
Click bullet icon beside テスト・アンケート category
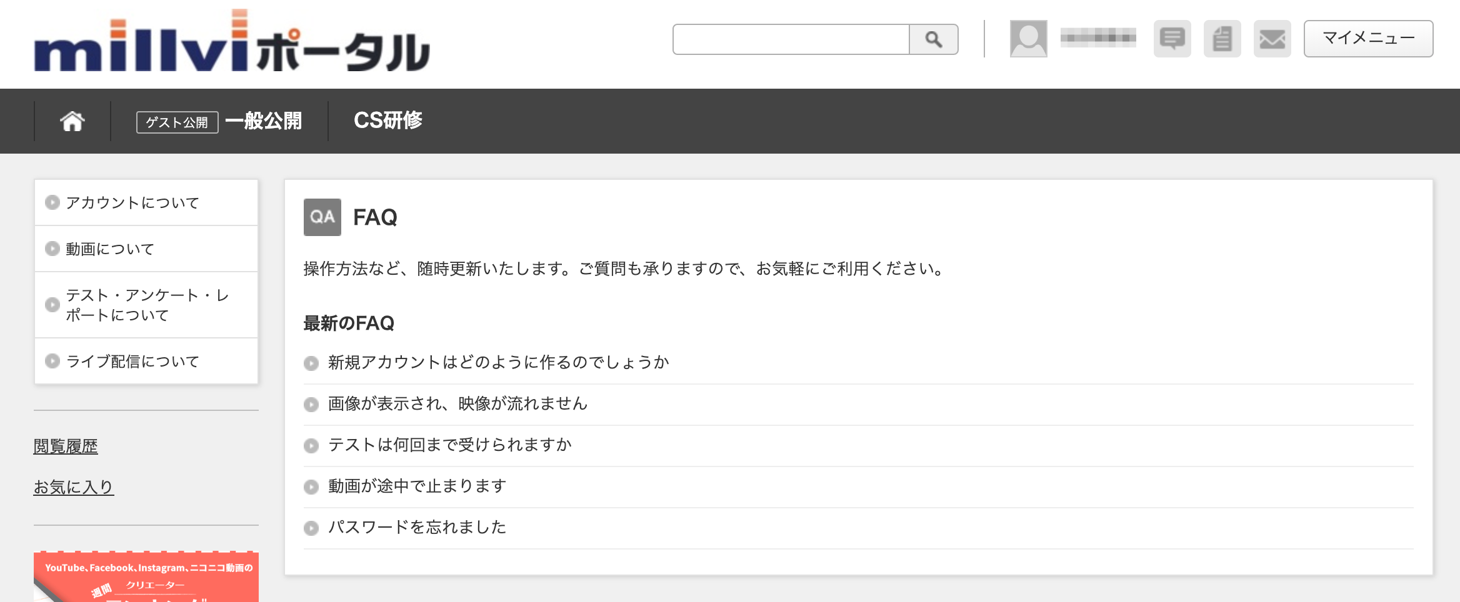coord(52,305)
